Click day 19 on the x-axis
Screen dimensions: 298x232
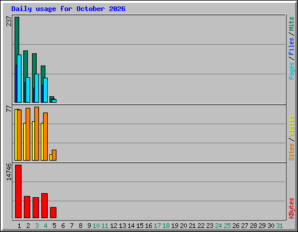(175, 226)
